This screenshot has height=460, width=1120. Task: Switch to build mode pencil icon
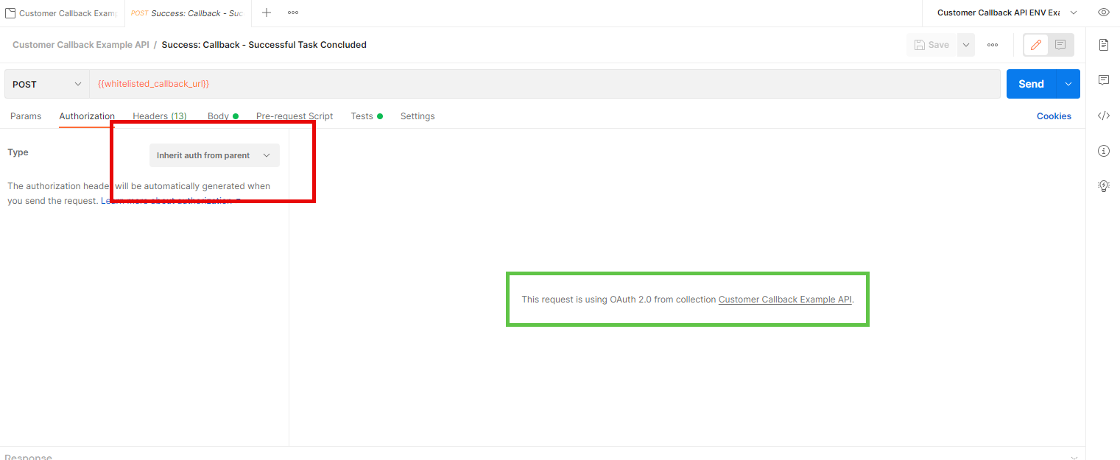click(1036, 45)
